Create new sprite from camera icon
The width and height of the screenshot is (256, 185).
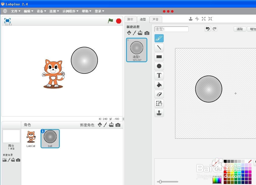pyautogui.click(x=118, y=125)
